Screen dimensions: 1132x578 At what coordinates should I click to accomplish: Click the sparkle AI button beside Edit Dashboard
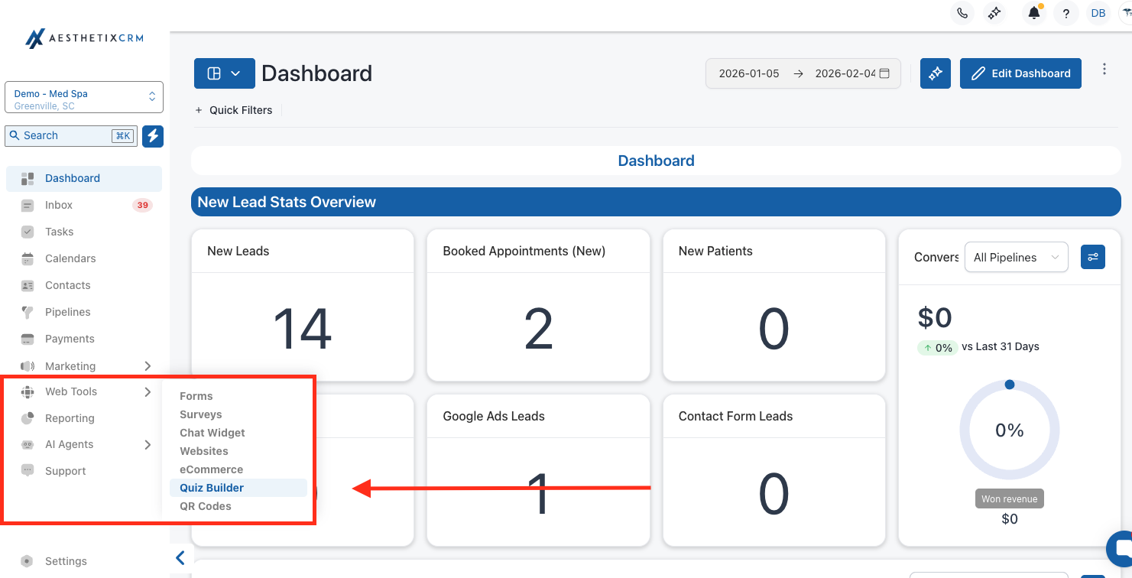[936, 73]
